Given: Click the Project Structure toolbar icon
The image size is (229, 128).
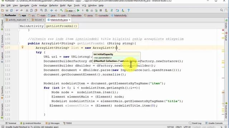Looking at the screenshot, I should (x=117, y=10).
